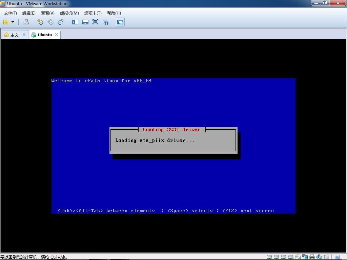Open the 帮助(H) menu

coord(114,13)
